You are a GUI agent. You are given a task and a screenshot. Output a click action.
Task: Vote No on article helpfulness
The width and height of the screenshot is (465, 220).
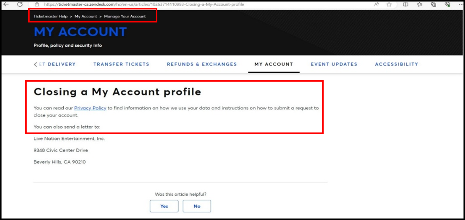[197, 206]
